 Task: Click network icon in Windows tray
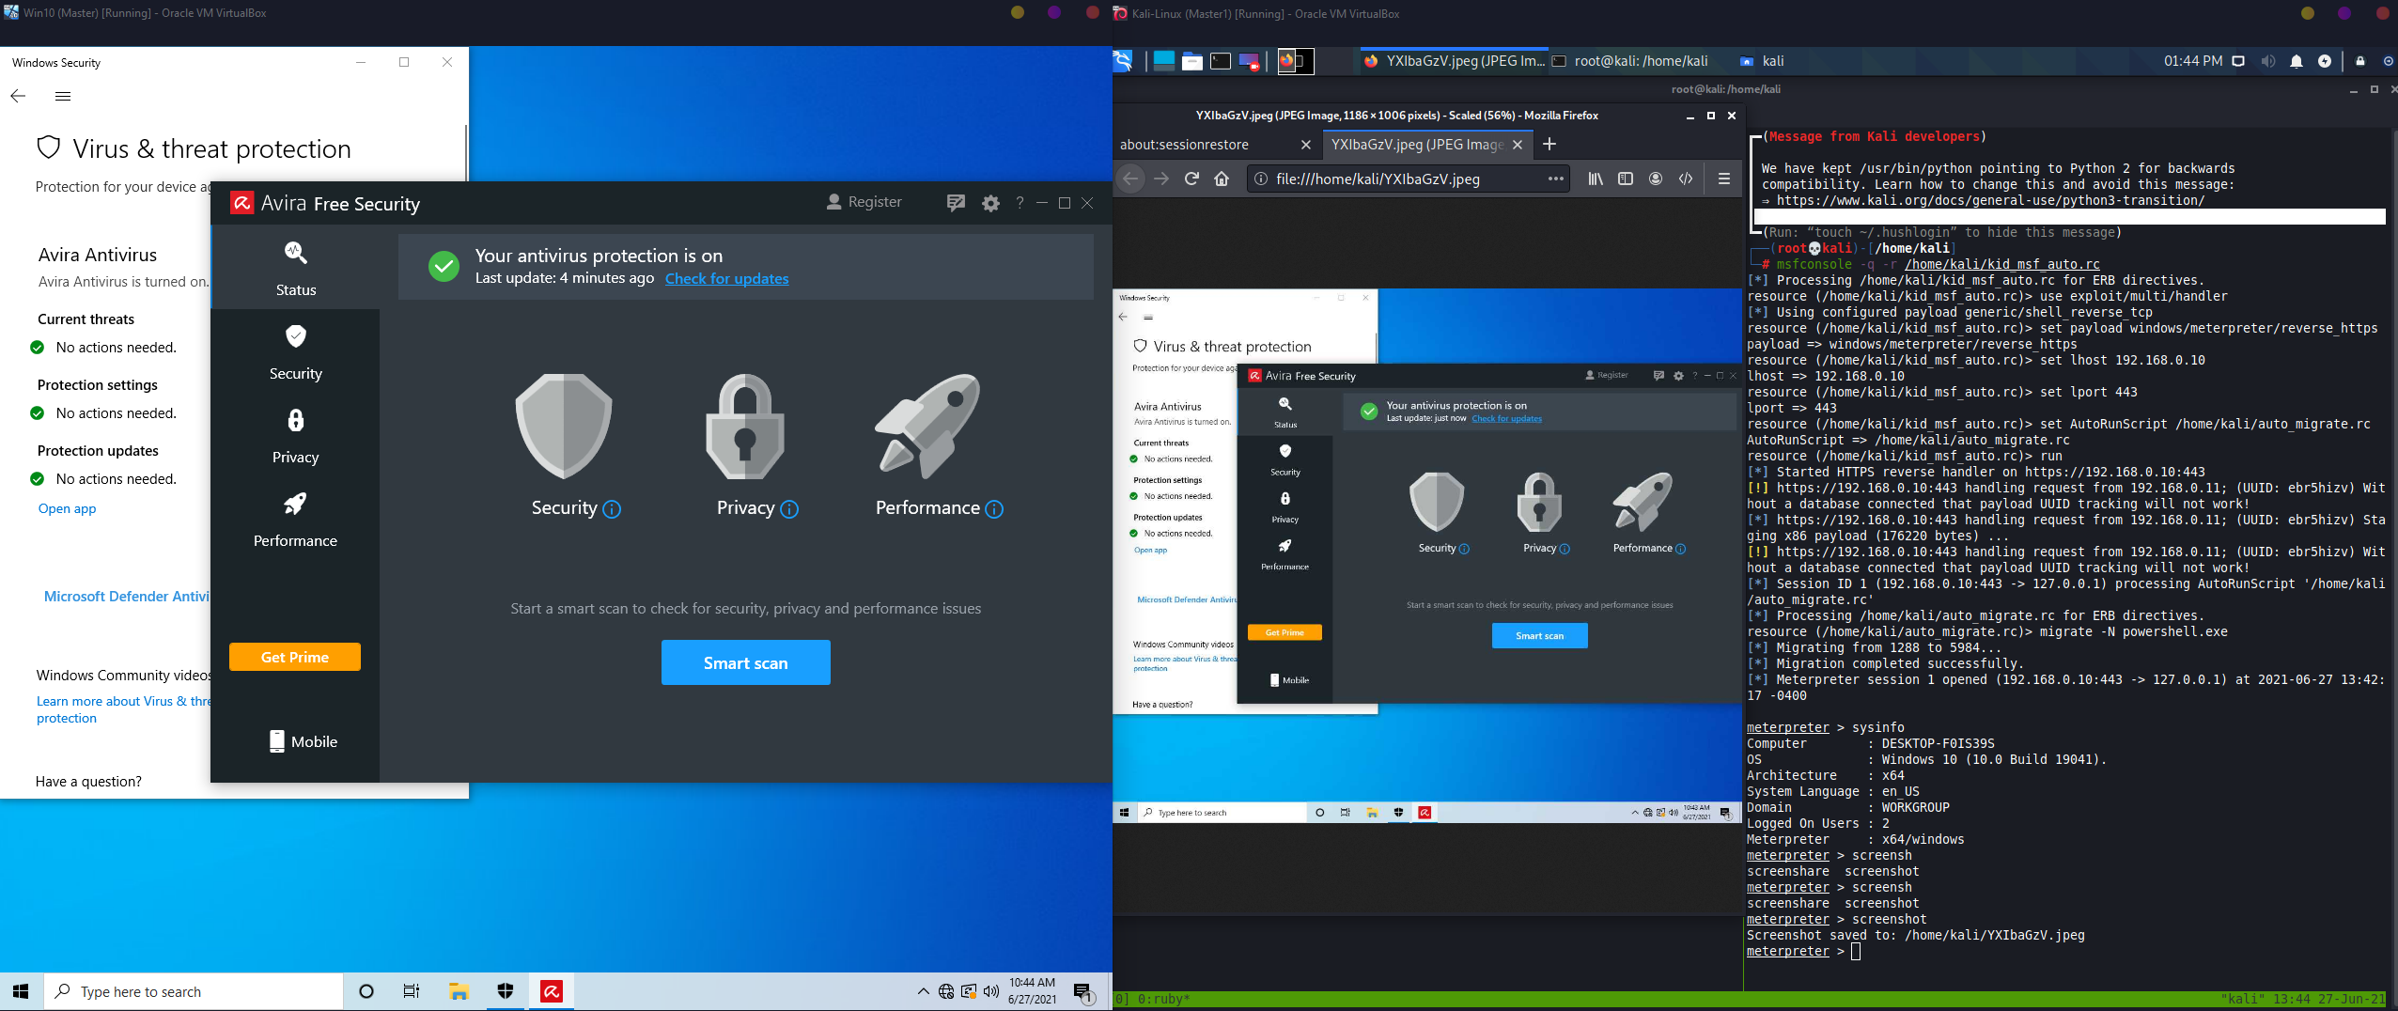coord(946,991)
